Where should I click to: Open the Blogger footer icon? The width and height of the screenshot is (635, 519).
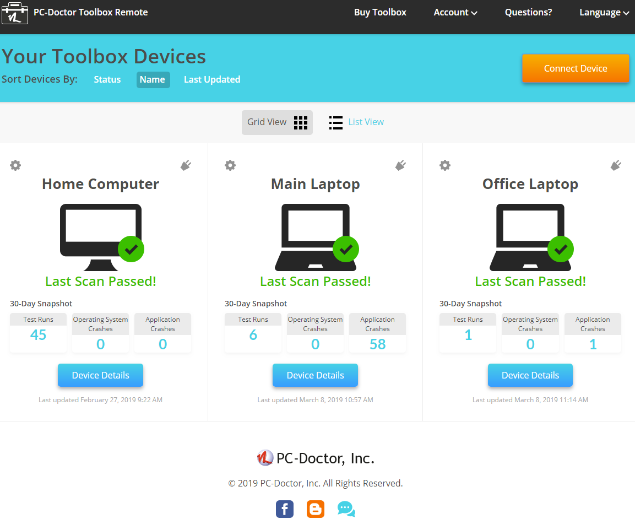pyautogui.click(x=316, y=509)
